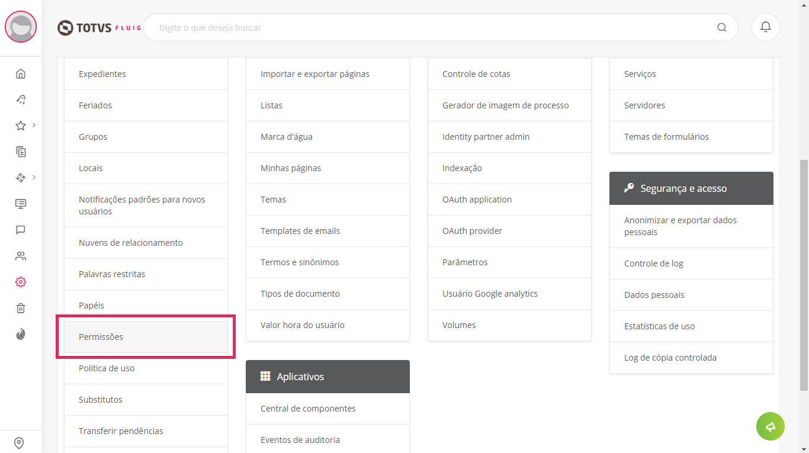Open the trash bin icon in sidebar
The image size is (809, 453).
point(21,308)
